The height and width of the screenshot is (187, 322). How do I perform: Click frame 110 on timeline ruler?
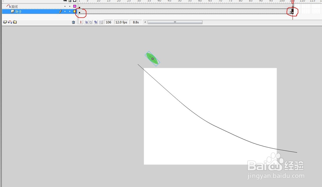(x=302, y=1)
